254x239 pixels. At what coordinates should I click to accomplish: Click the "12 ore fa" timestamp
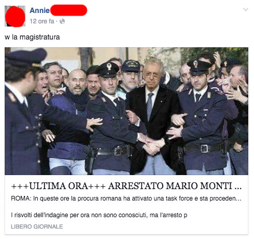point(42,21)
